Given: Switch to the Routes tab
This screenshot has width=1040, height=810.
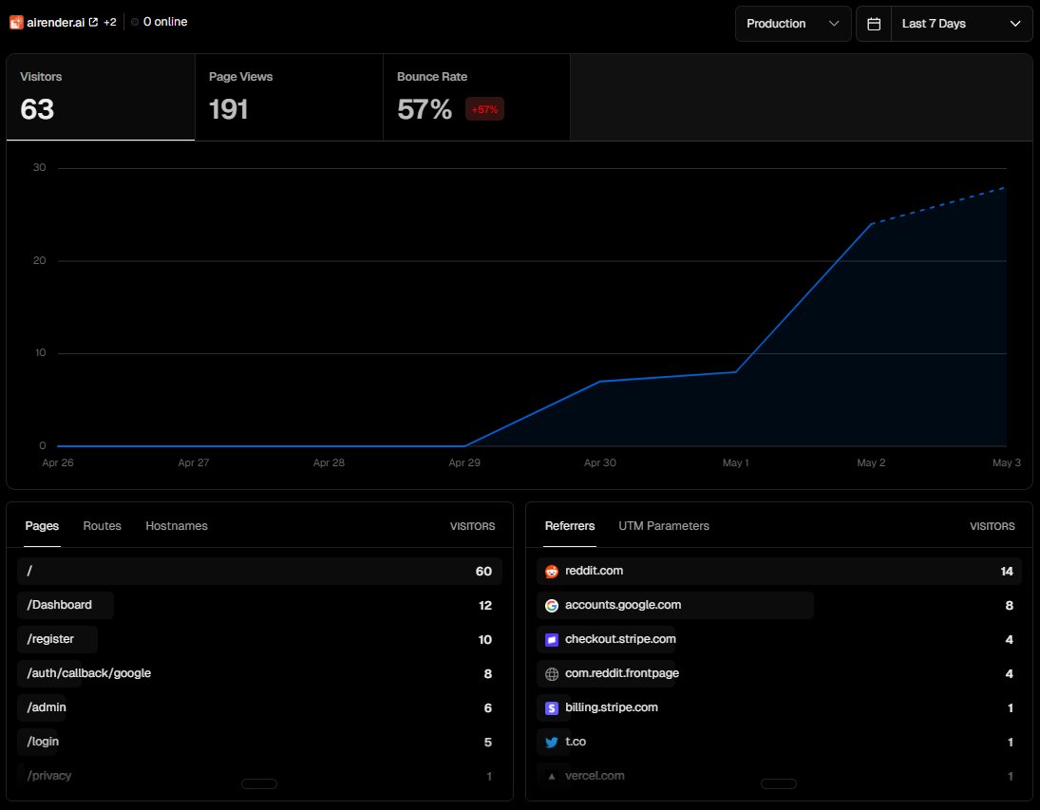Looking at the screenshot, I should coord(103,526).
